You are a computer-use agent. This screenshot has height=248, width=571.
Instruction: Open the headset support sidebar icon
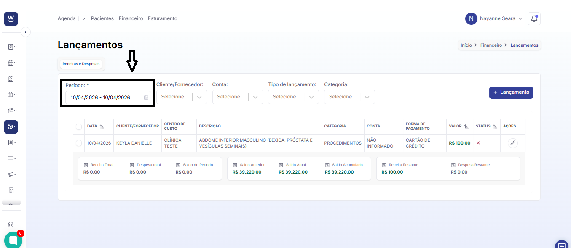pos(11,224)
